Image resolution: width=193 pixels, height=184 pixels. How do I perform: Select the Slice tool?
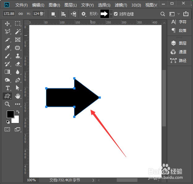7,40
